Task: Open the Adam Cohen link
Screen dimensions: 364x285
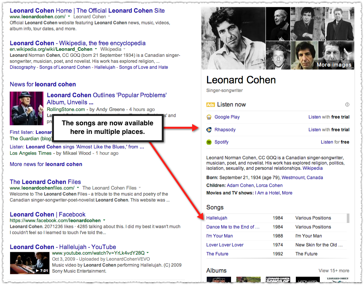Action: [240, 186]
